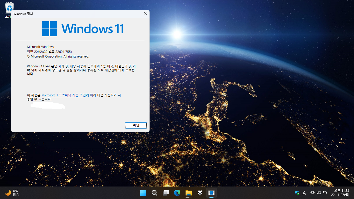Open taskbar Search magnifier
Image resolution: width=354 pixels, height=199 pixels.
click(x=154, y=193)
